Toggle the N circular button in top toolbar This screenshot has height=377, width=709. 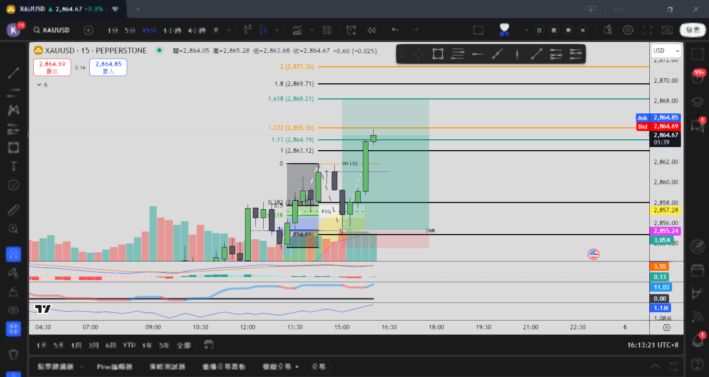tap(583, 30)
